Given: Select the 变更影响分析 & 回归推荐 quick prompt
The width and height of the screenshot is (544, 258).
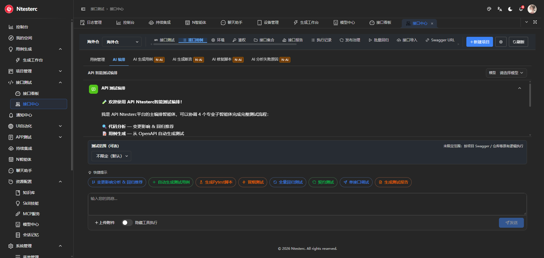Looking at the screenshot, I should pos(117,182).
